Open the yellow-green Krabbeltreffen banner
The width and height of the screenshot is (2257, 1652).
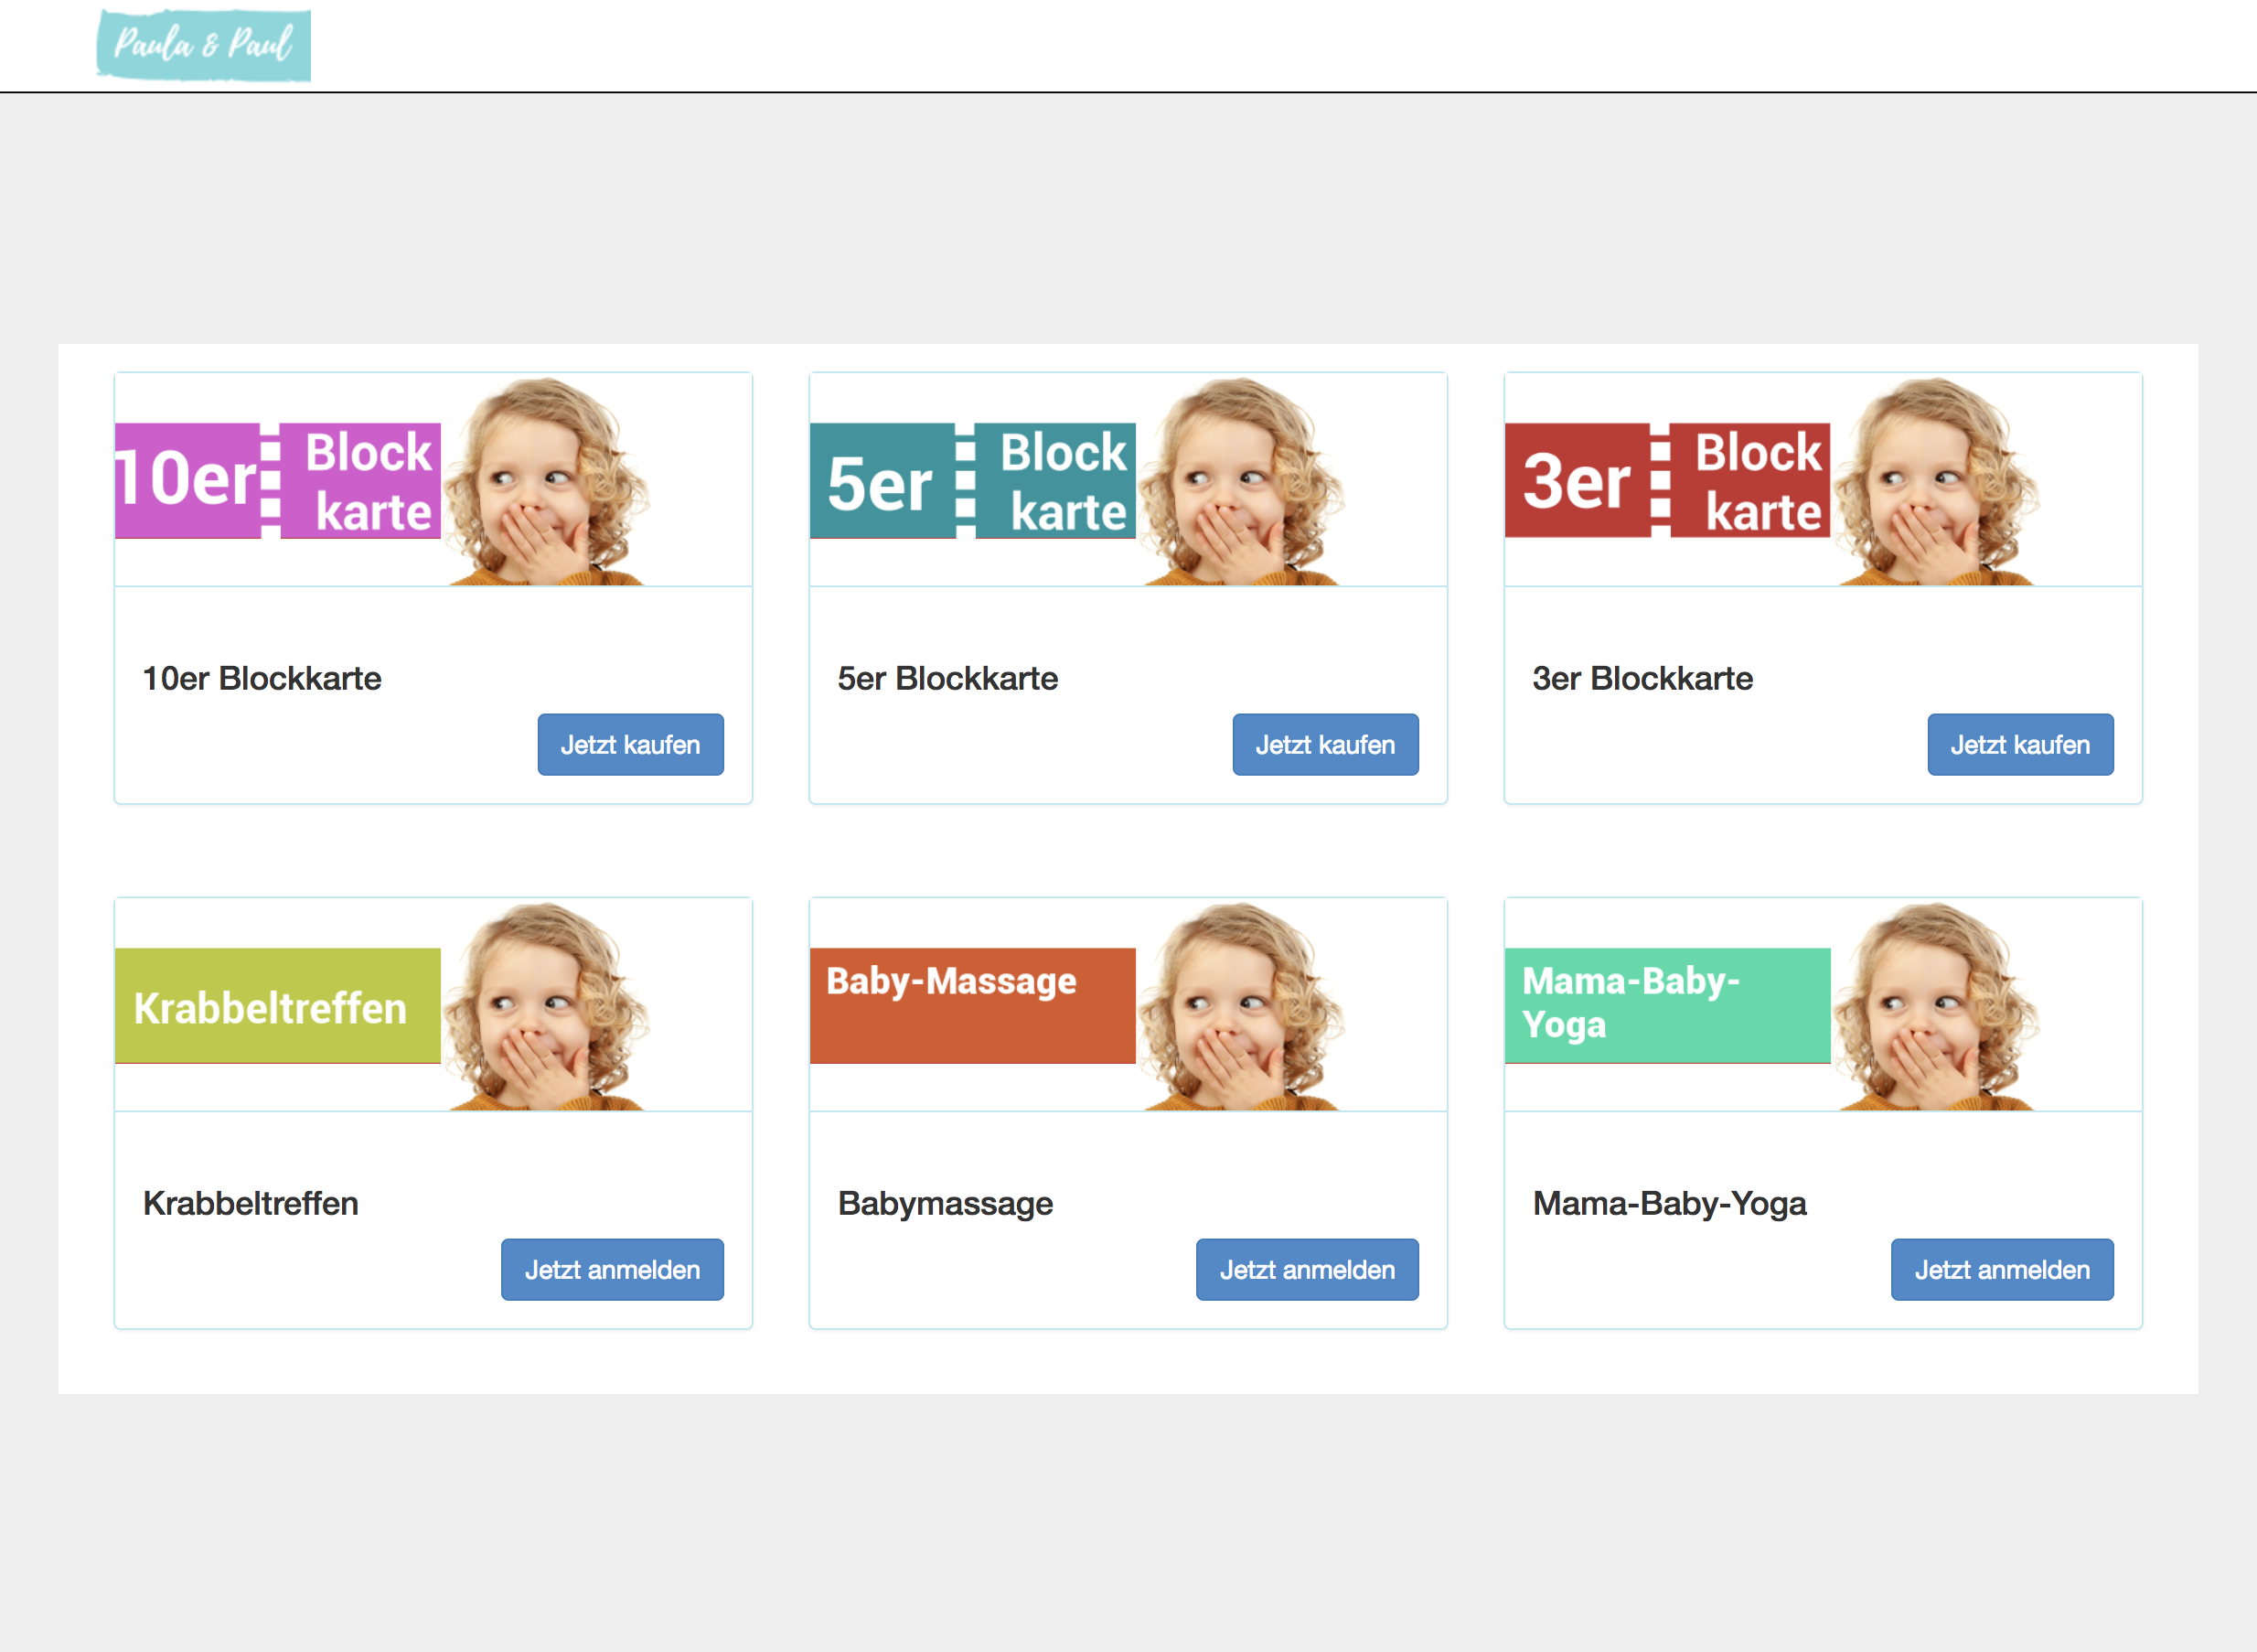278,1005
